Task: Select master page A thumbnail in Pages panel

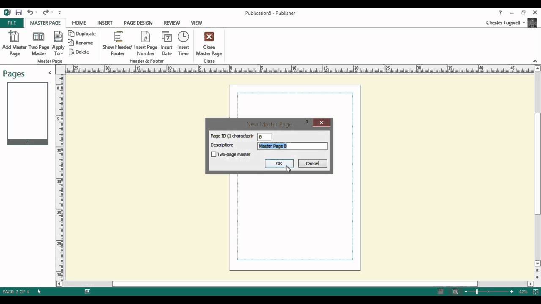Action: tap(27, 112)
